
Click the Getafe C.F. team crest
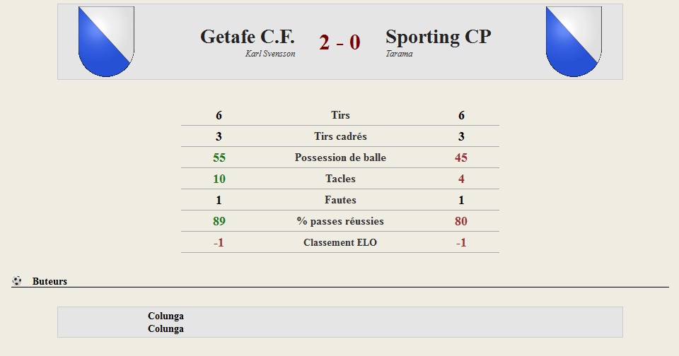point(106,42)
